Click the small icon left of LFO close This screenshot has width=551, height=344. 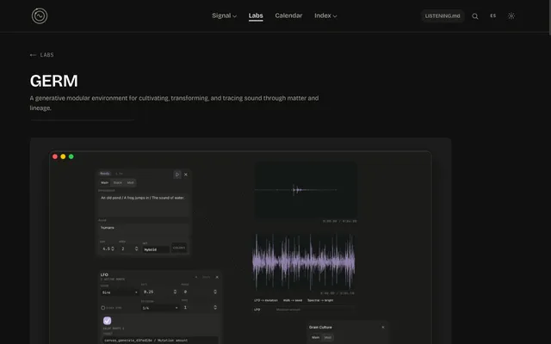click(x=196, y=277)
